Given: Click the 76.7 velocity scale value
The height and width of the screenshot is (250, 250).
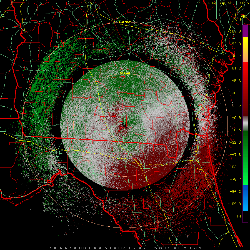Looking at the screenshot, I should [236, 56].
